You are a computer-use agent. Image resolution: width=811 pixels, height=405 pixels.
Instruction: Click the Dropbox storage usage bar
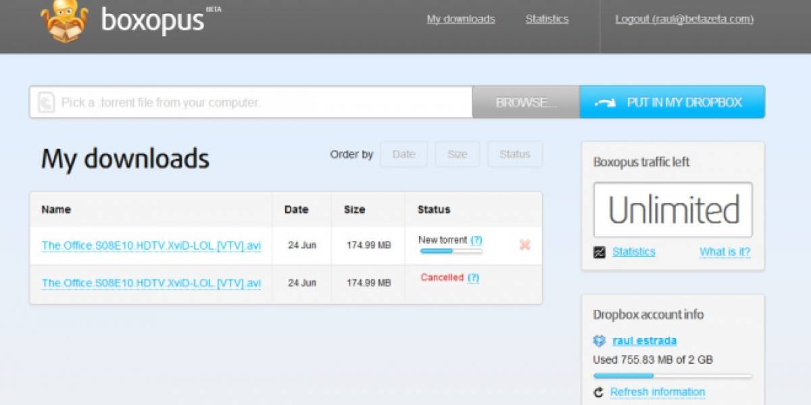click(x=672, y=375)
